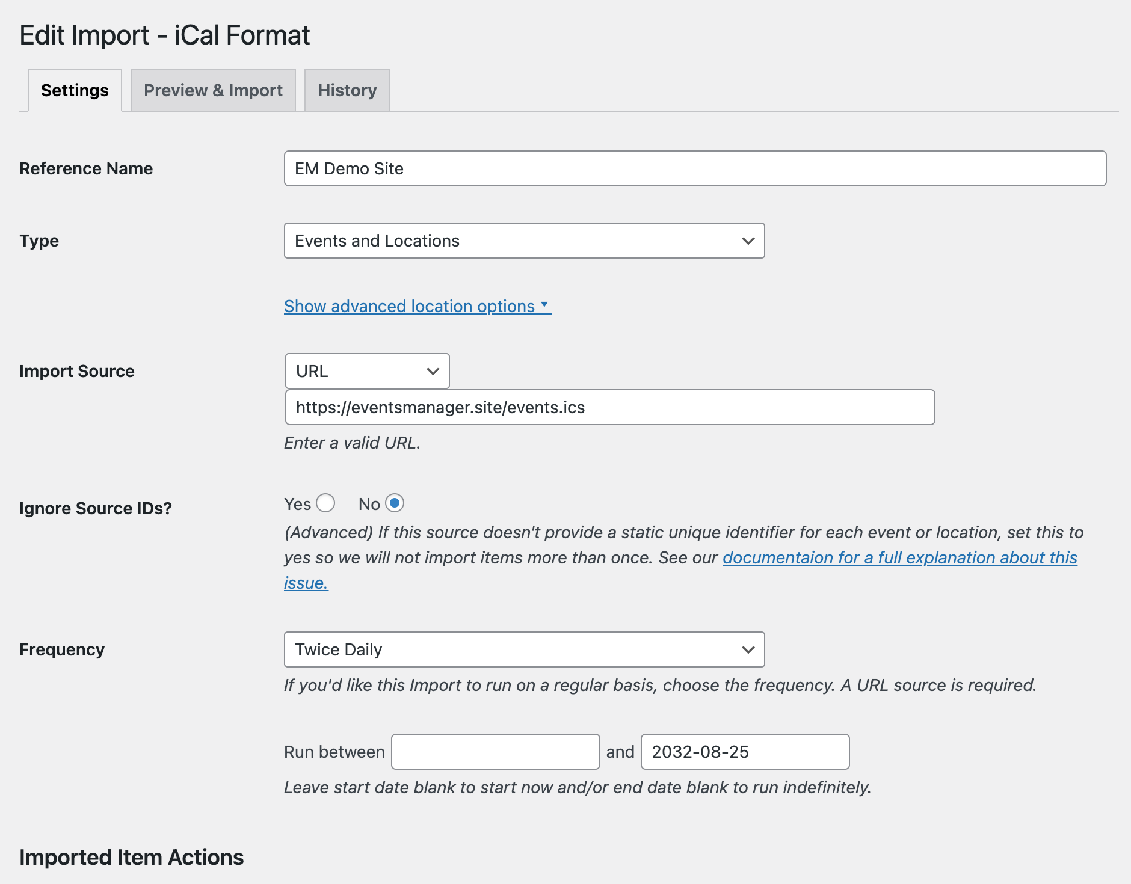Select No for Ignore Source IDs
The image size is (1131, 884).
[395, 503]
